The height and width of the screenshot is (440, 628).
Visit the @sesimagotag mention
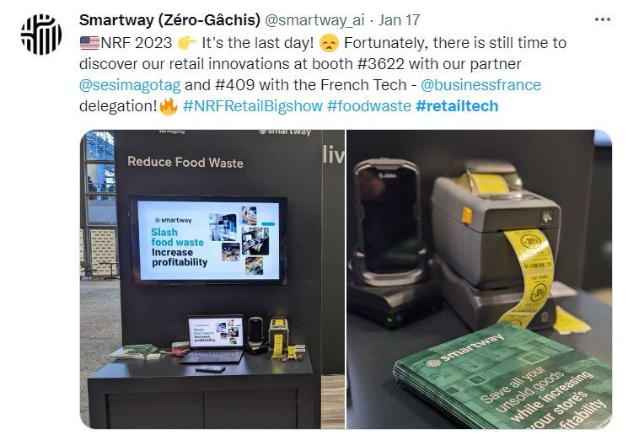pos(130,85)
